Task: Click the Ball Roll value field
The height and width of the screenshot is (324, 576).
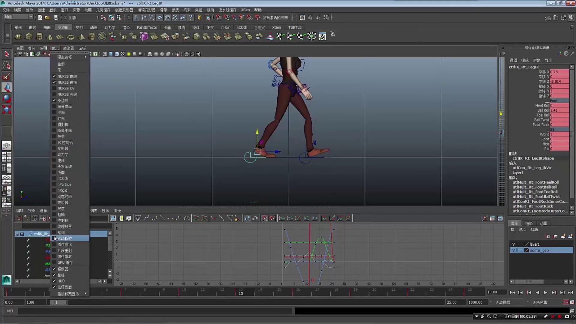Action: coord(559,110)
